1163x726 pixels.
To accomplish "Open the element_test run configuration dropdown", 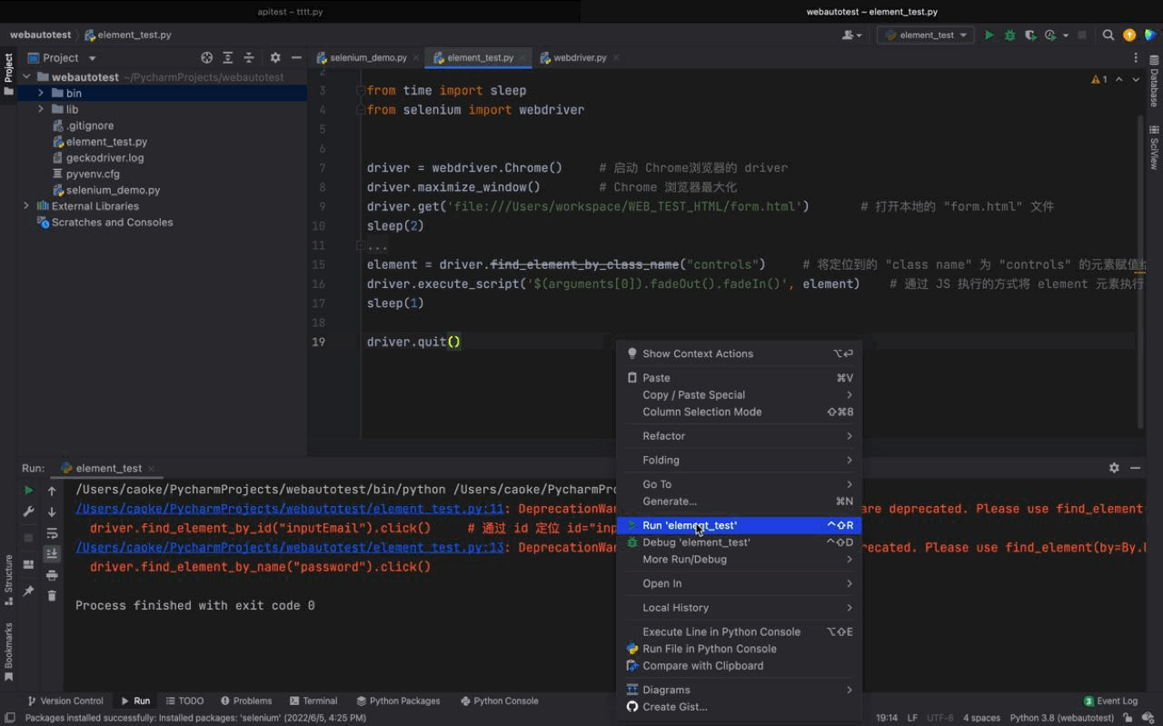I will point(926,35).
